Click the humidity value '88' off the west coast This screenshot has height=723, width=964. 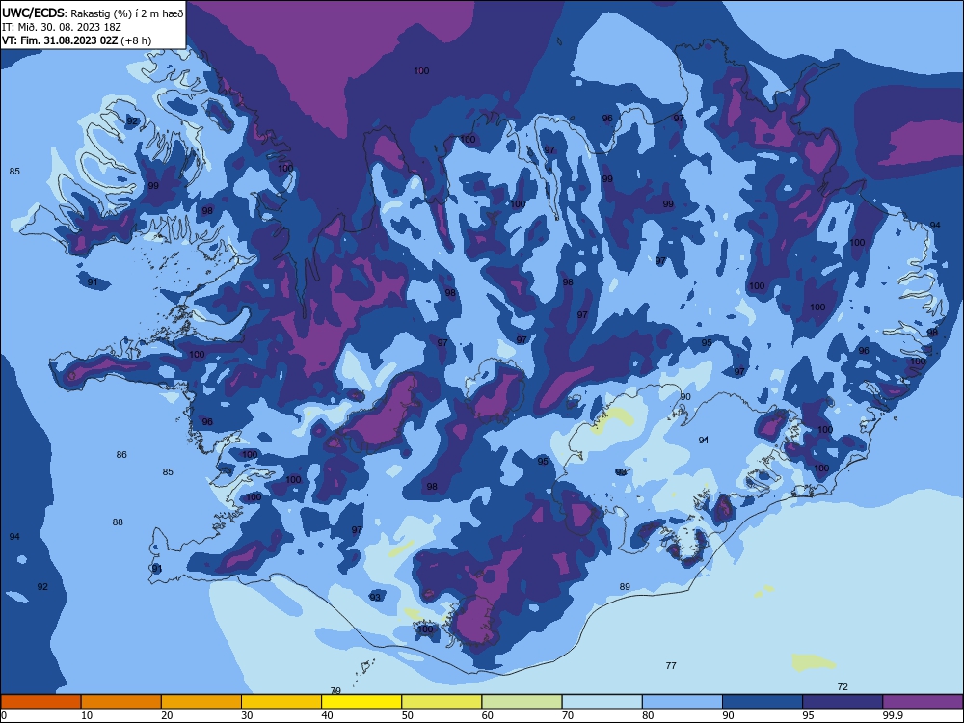coord(118,522)
